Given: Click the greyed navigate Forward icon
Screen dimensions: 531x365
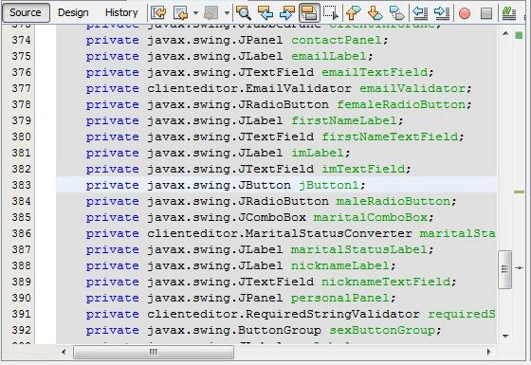Looking at the screenshot, I should (x=211, y=13).
